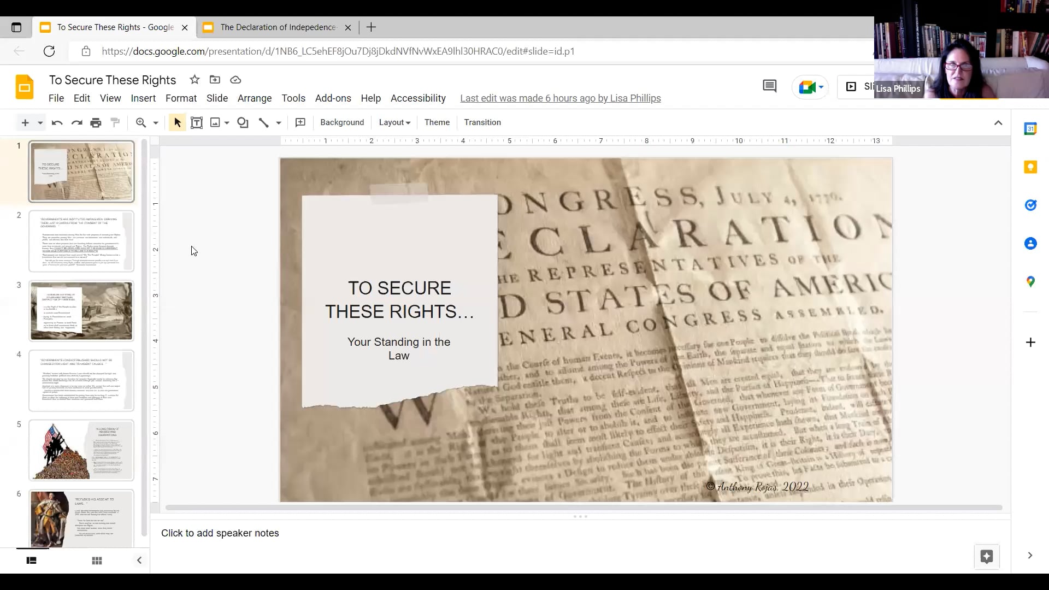1049x590 pixels.
Task: Open Google Tasks side panel
Action: pos(1030,205)
